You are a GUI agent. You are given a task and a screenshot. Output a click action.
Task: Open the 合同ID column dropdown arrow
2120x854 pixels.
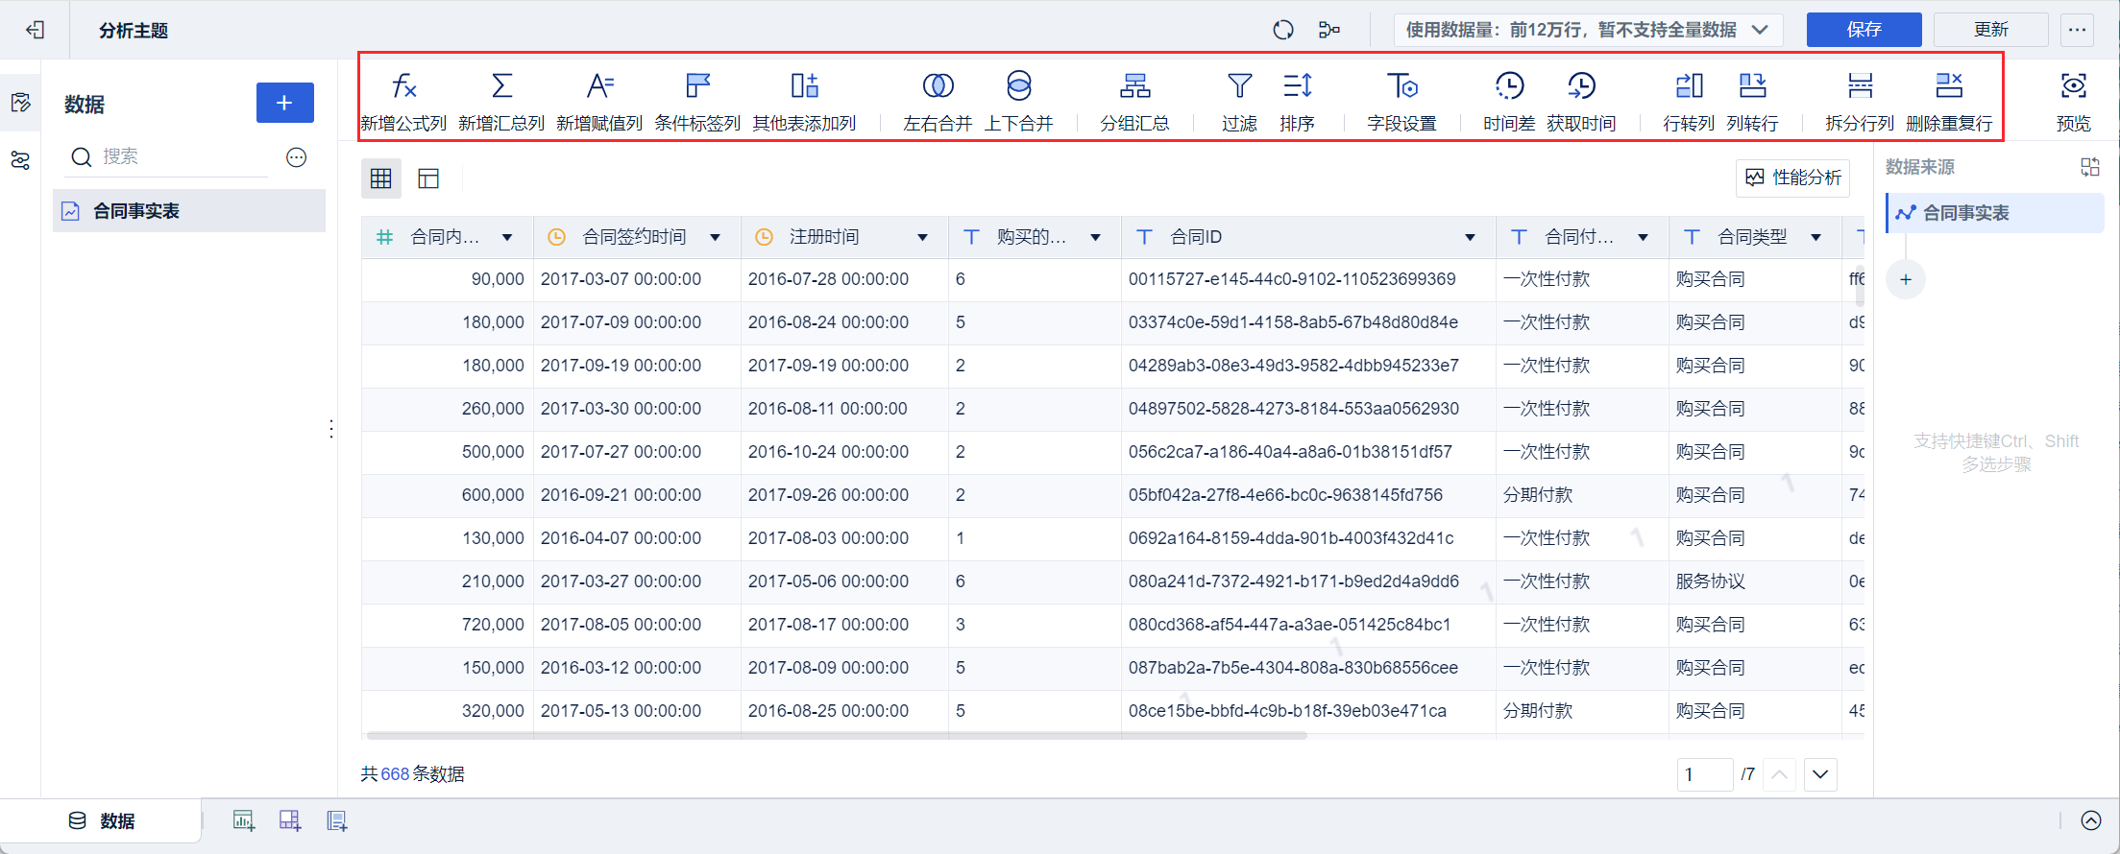tap(1470, 237)
